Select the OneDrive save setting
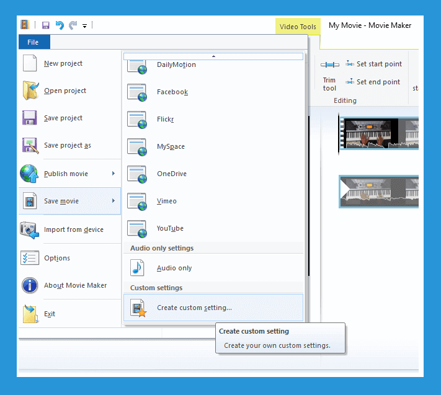Viewport: 441px width, 395px height. [x=213, y=174]
